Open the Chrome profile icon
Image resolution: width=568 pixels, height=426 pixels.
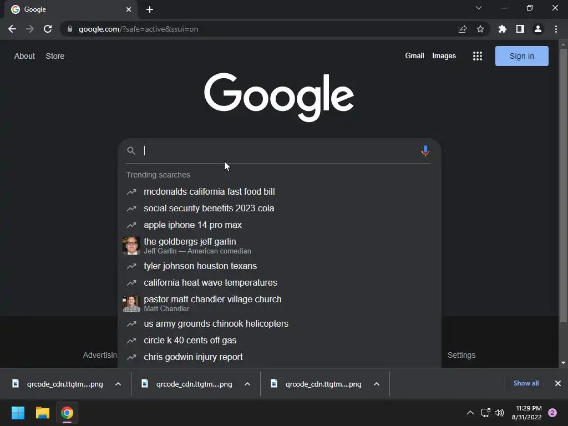538,29
